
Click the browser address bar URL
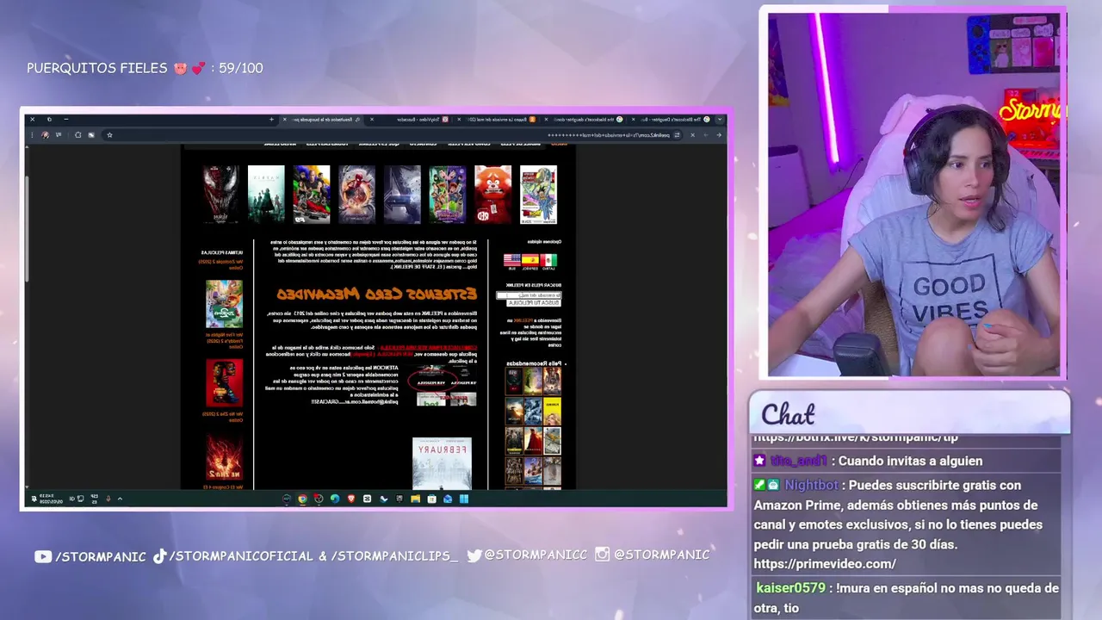pos(610,134)
